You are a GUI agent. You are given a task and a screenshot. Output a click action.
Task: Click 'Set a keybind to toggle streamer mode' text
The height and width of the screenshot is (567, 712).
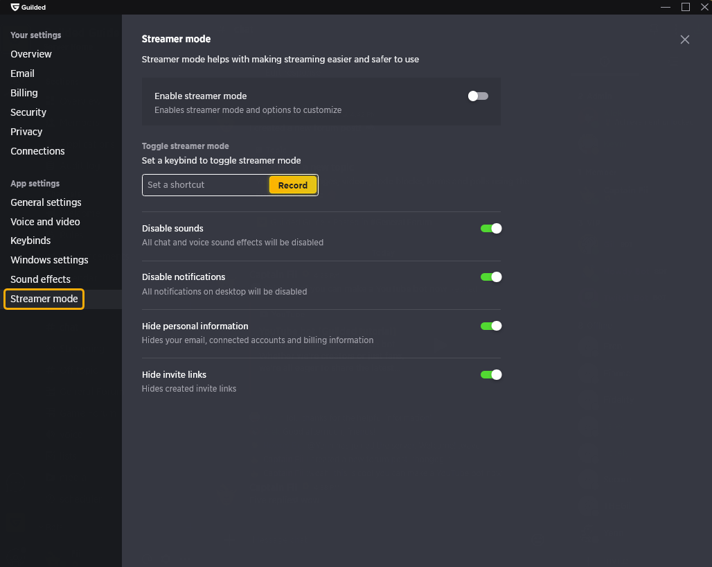pyautogui.click(x=221, y=160)
